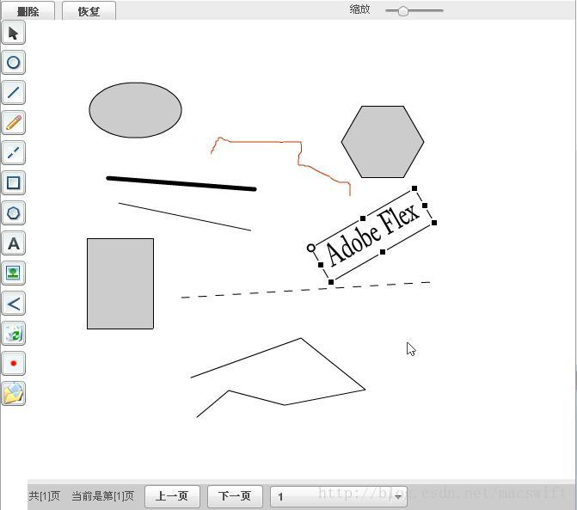The height and width of the screenshot is (510, 577).
Task: Click the recycle bin clear tool
Action: (14, 334)
